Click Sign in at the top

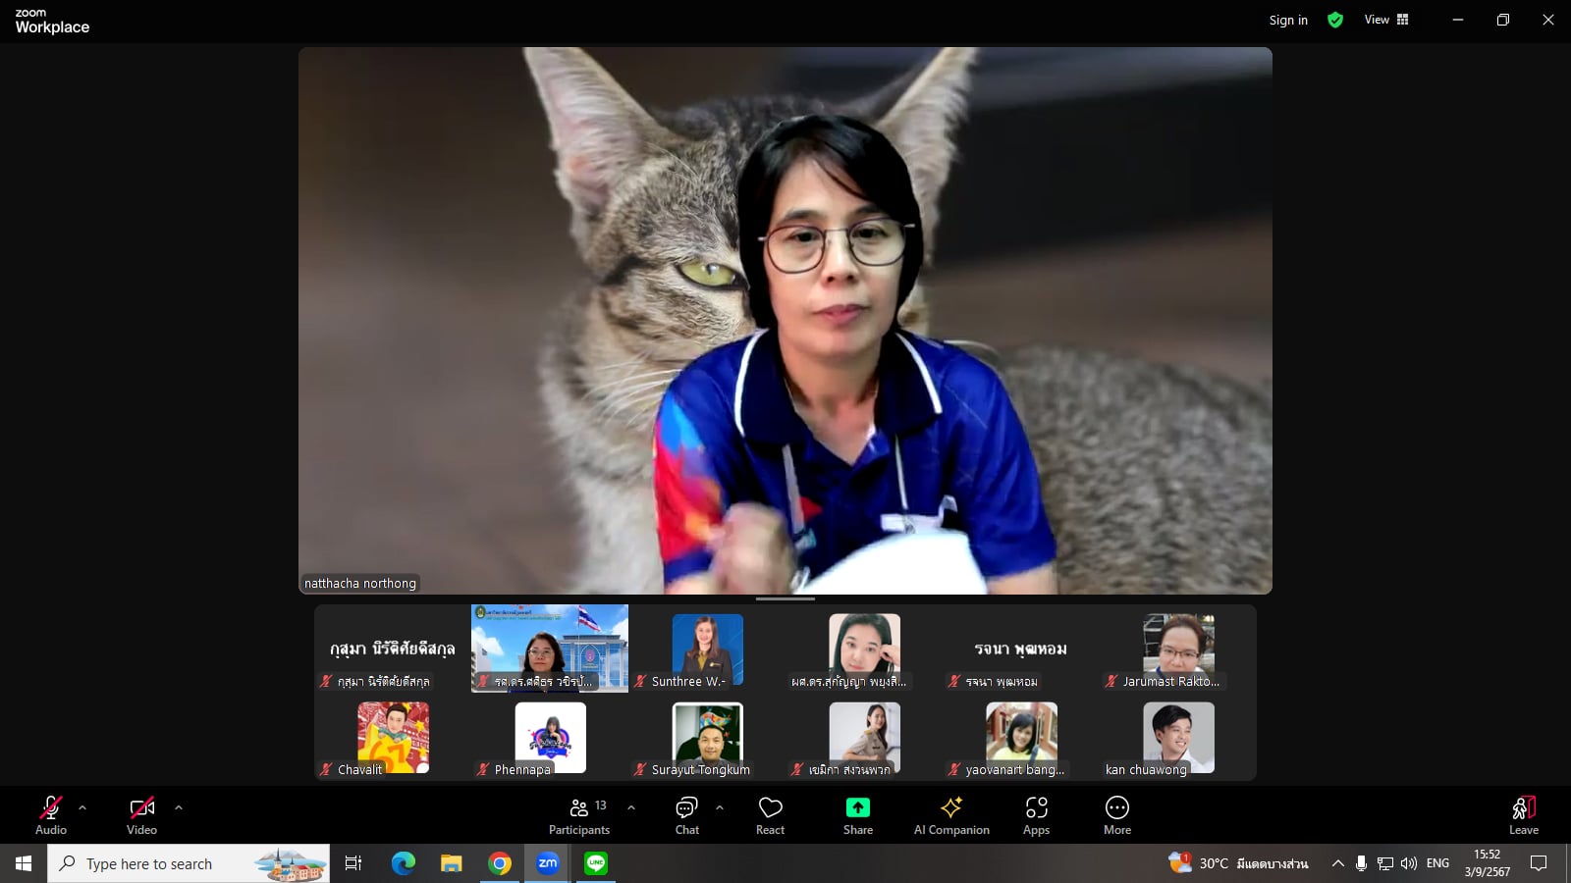click(1287, 20)
